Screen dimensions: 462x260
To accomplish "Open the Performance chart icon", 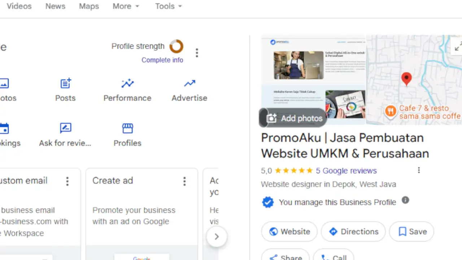I will coord(127,84).
